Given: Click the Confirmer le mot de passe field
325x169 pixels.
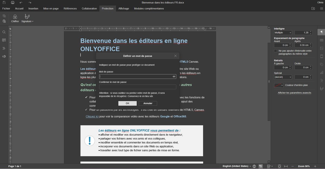Looking at the screenshot, I should [x=138, y=87].
